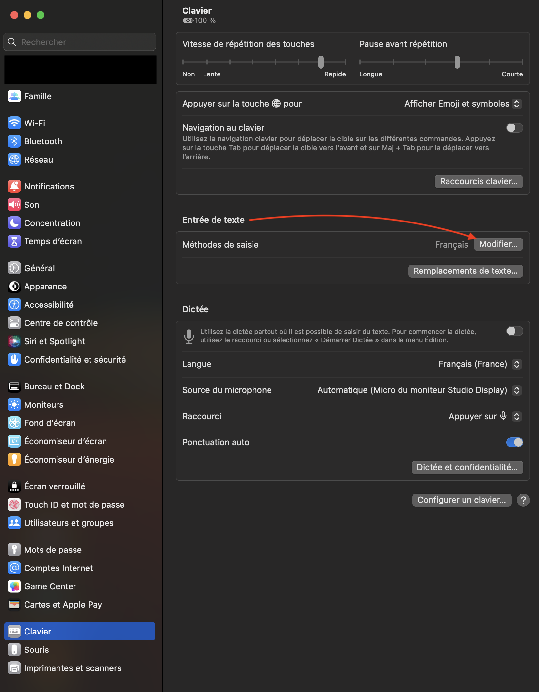The image size is (539, 692).
Task: Click the Notifications bell icon
Action: [x=14, y=187]
